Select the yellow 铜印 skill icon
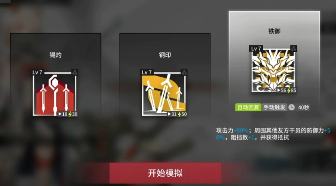The image size is (336, 186). coord(164,94)
